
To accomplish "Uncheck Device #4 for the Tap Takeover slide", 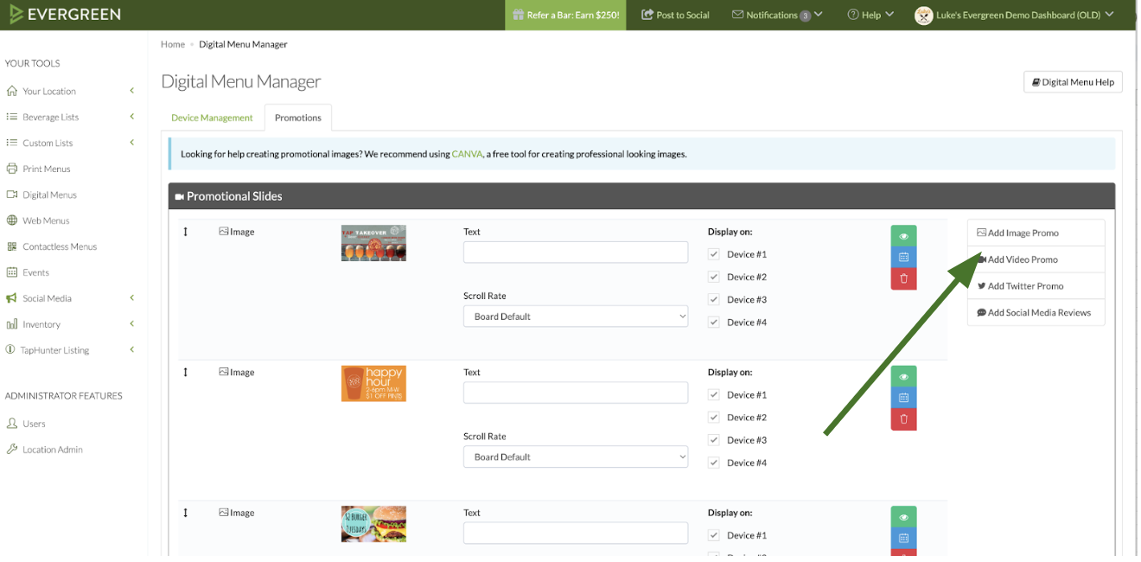I will pyautogui.click(x=713, y=322).
